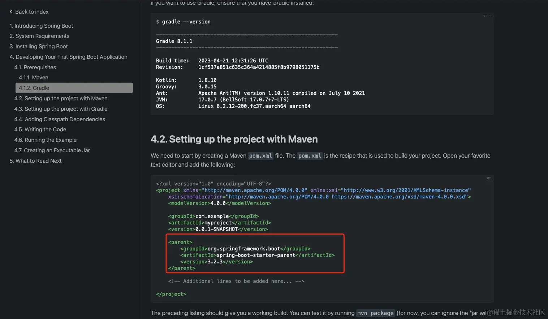
Task: Click JVM 17.0.7 BellSoft line
Action: (222, 100)
